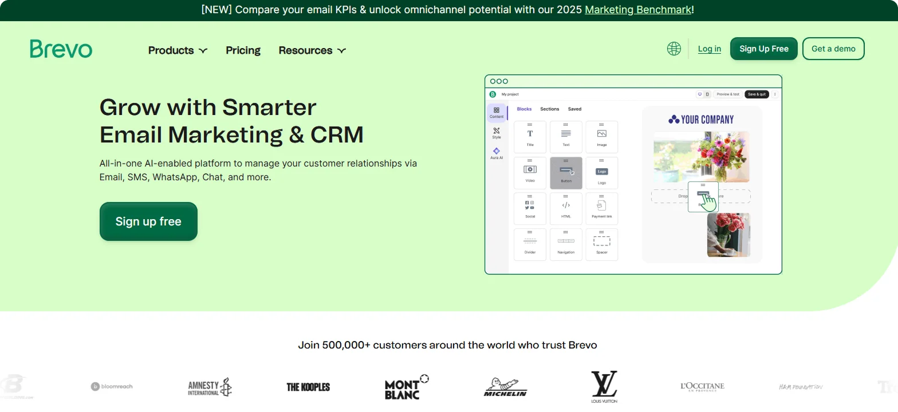
Task: Click the desktop preview icon in editor
Action: (699, 94)
